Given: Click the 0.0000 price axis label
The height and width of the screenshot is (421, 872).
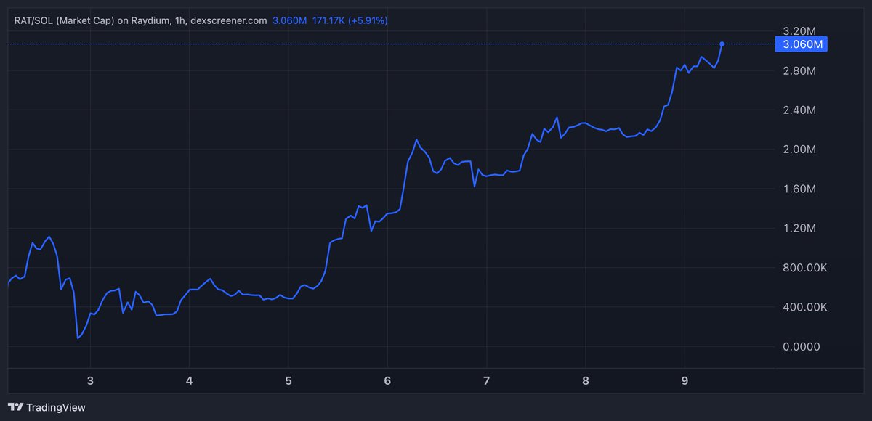Looking at the screenshot, I should (801, 347).
